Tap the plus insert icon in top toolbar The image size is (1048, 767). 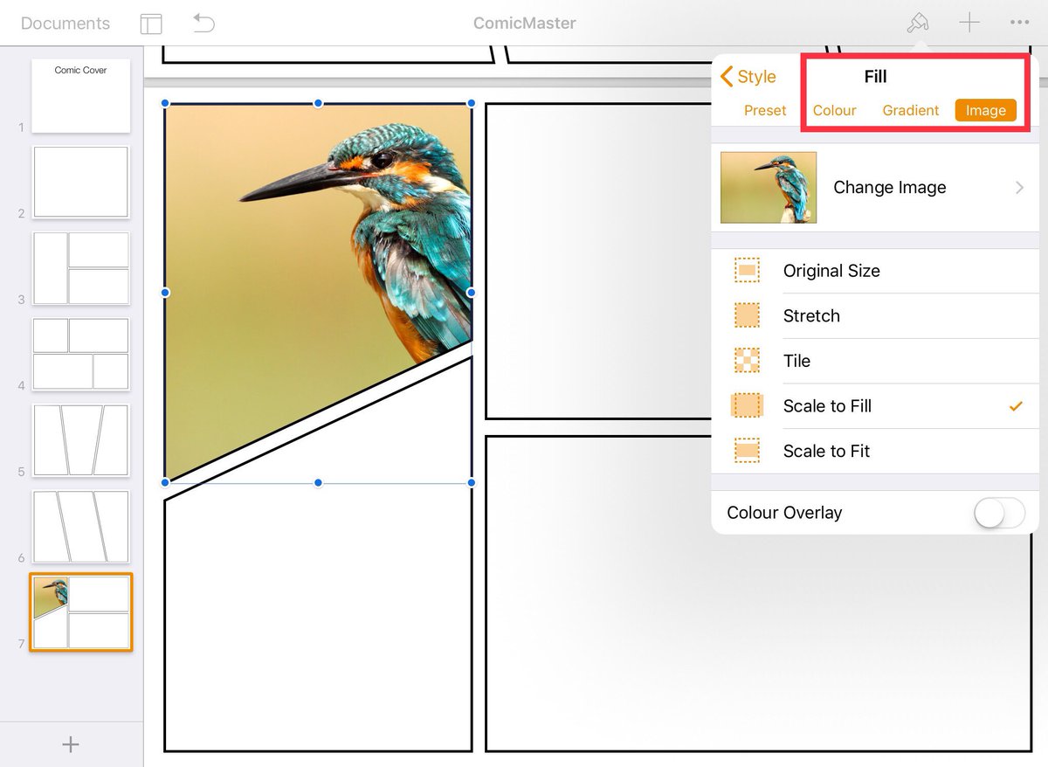(x=969, y=23)
